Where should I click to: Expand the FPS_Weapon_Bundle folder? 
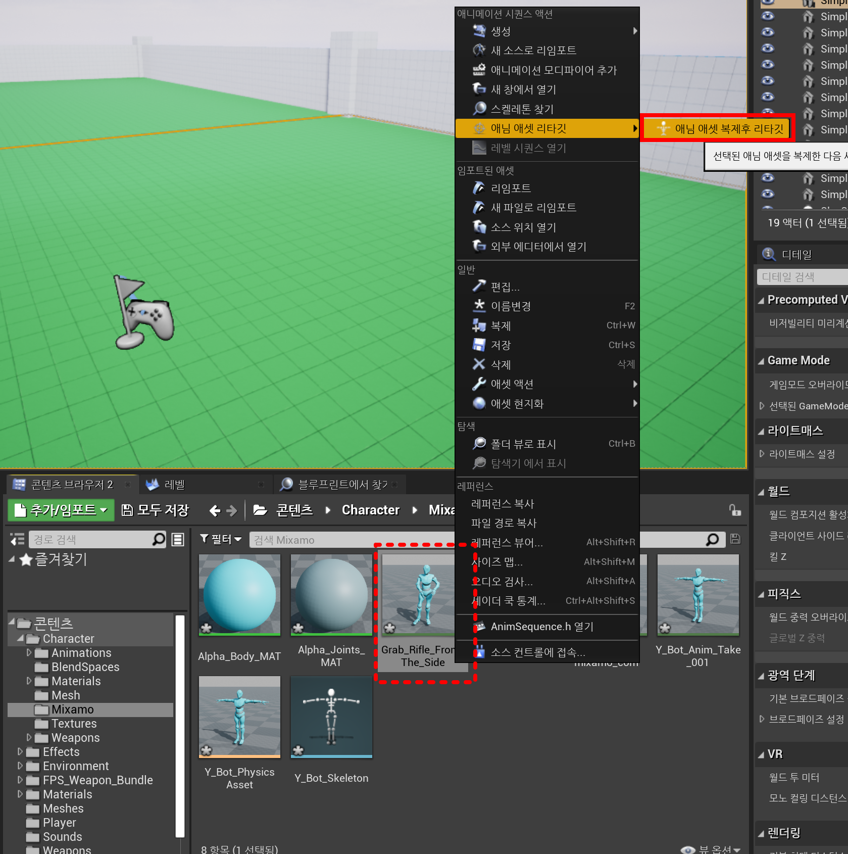pyautogui.click(x=20, y=780)
